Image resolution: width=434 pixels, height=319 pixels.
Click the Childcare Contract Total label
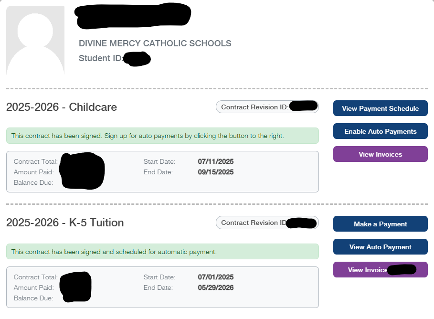[36, 161]
